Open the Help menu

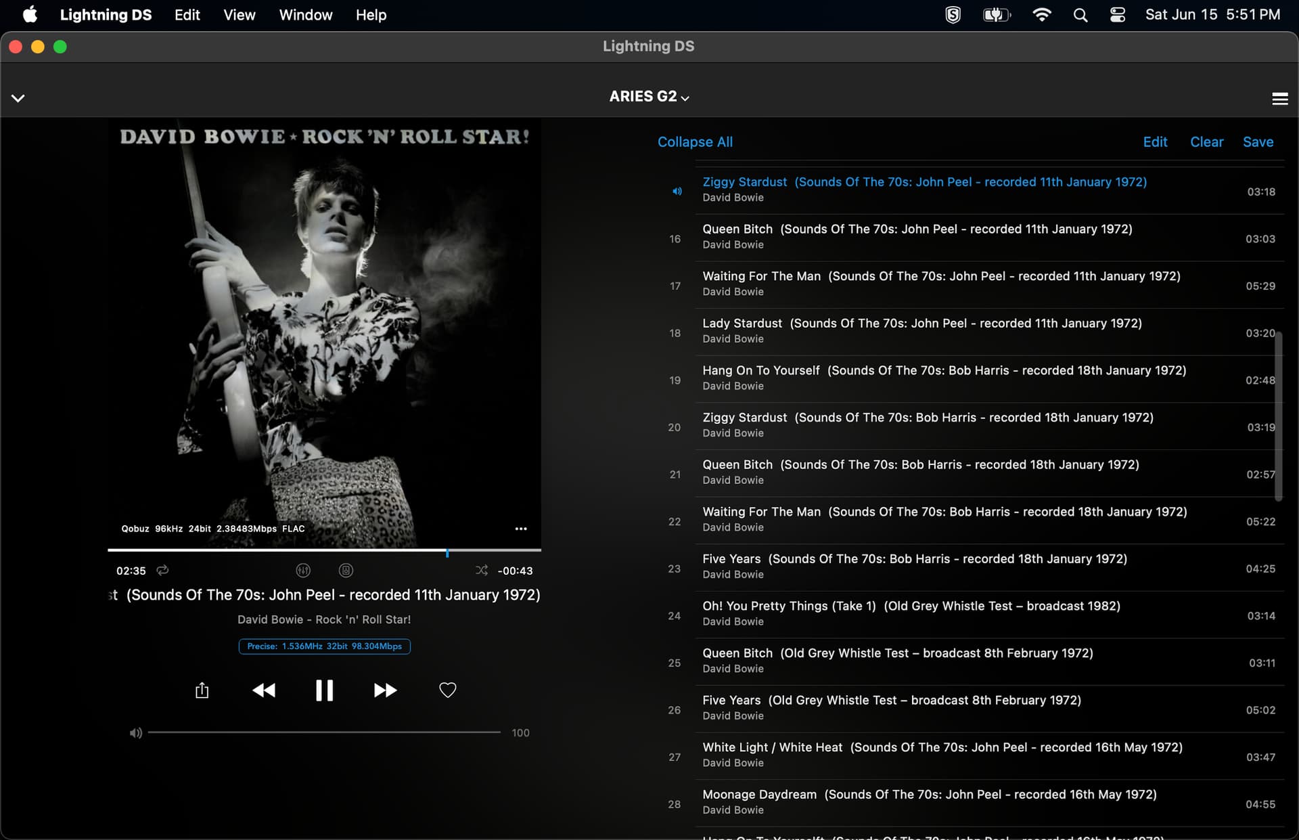pos(371,15)
